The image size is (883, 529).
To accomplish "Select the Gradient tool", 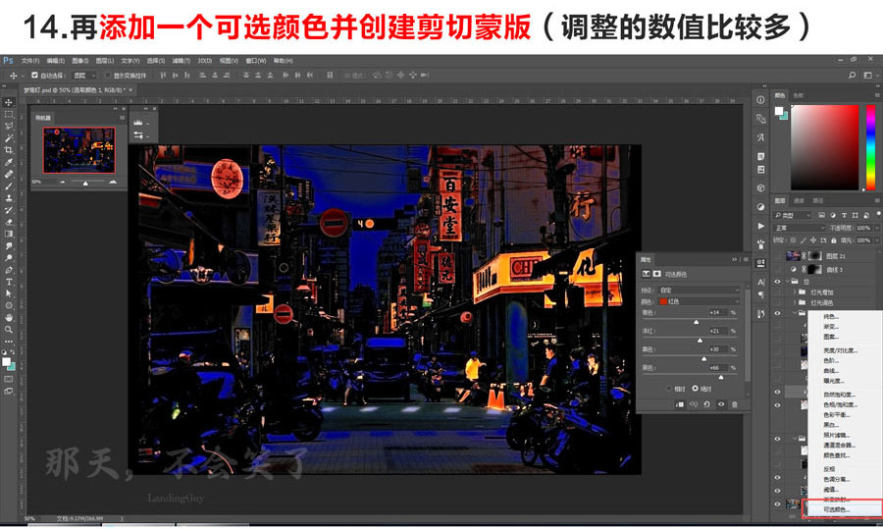I will click(x=9, y=234).
